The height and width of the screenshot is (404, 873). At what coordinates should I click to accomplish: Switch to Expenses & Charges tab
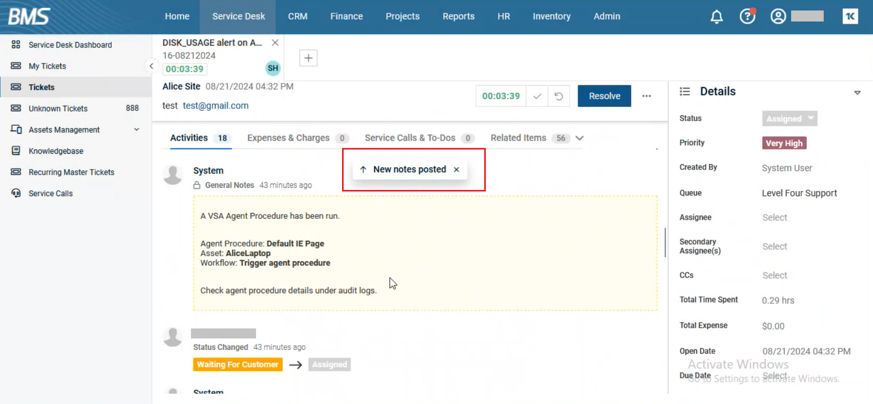288,138
